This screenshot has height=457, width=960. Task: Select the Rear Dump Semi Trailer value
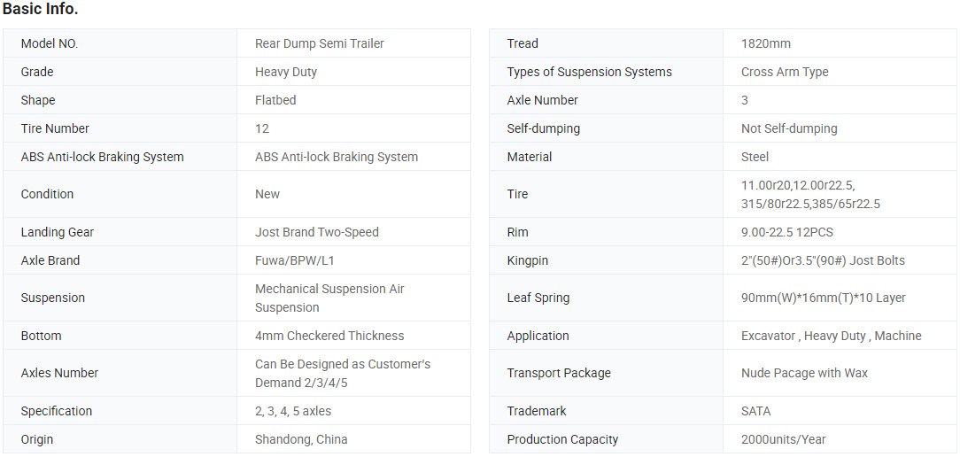point(320,43)
